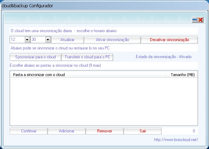This screenshot has height=149, width=209.
Task: Click the red X close icon
Action: click(x=200, y=20)
